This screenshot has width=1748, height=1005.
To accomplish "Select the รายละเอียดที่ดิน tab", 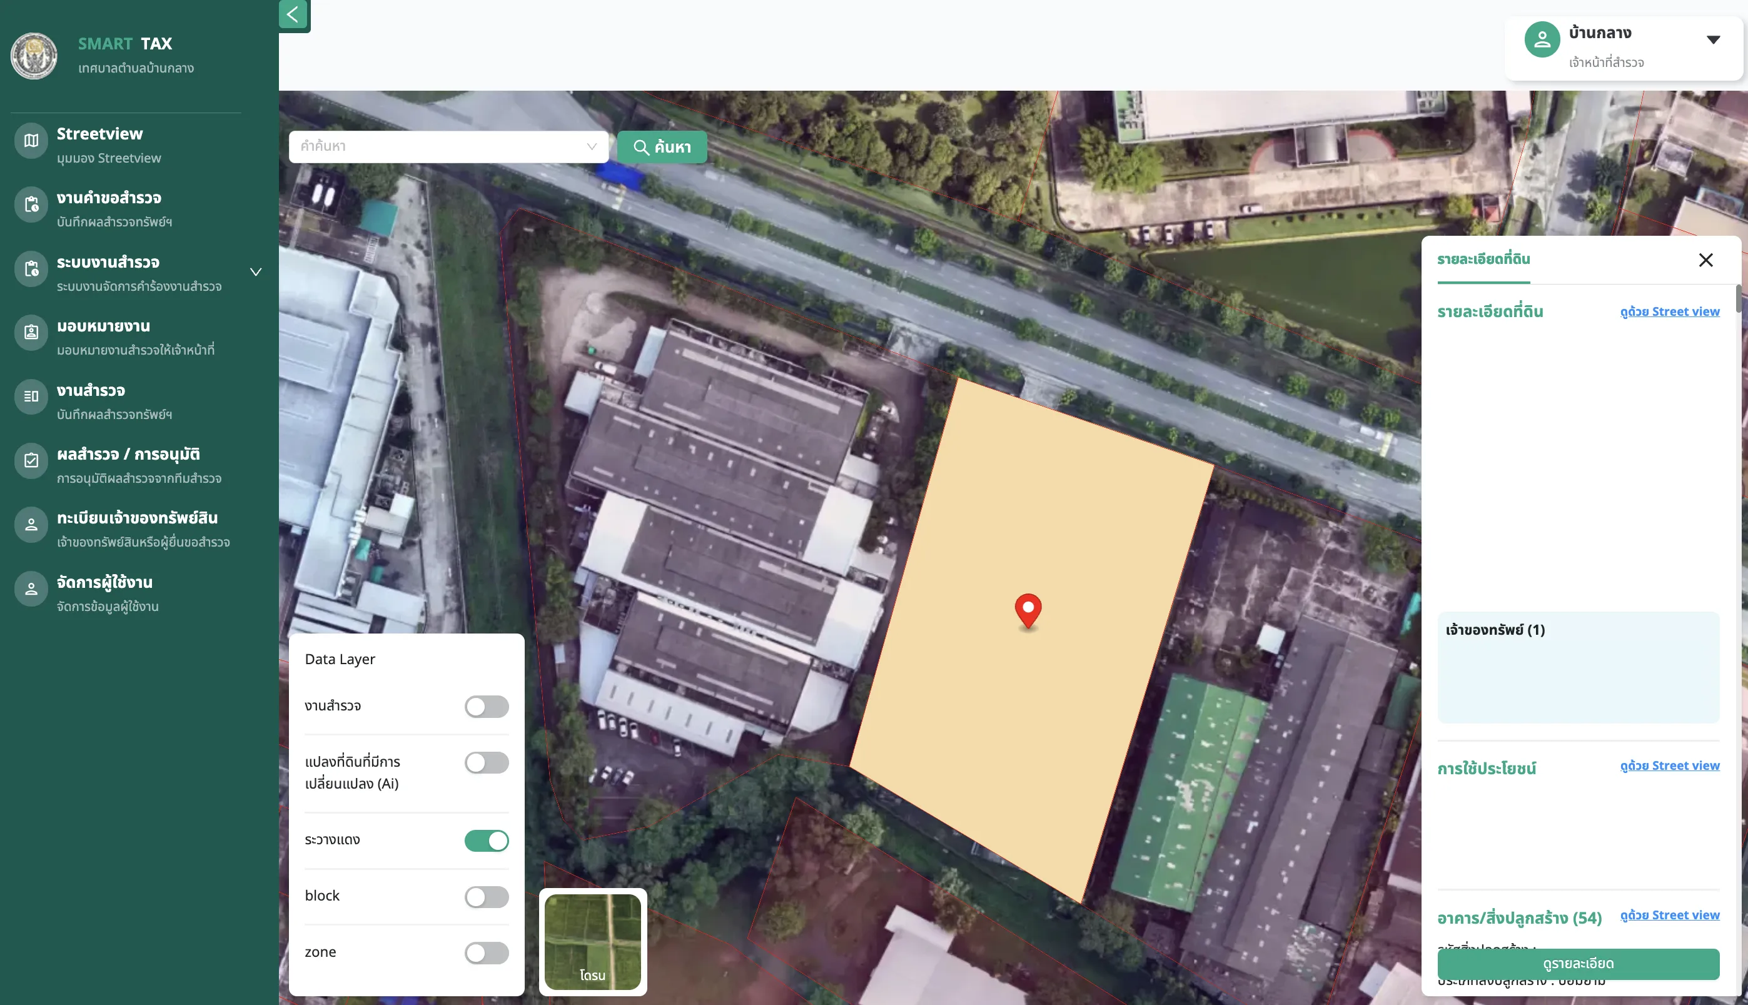I will pos(1483,260).
